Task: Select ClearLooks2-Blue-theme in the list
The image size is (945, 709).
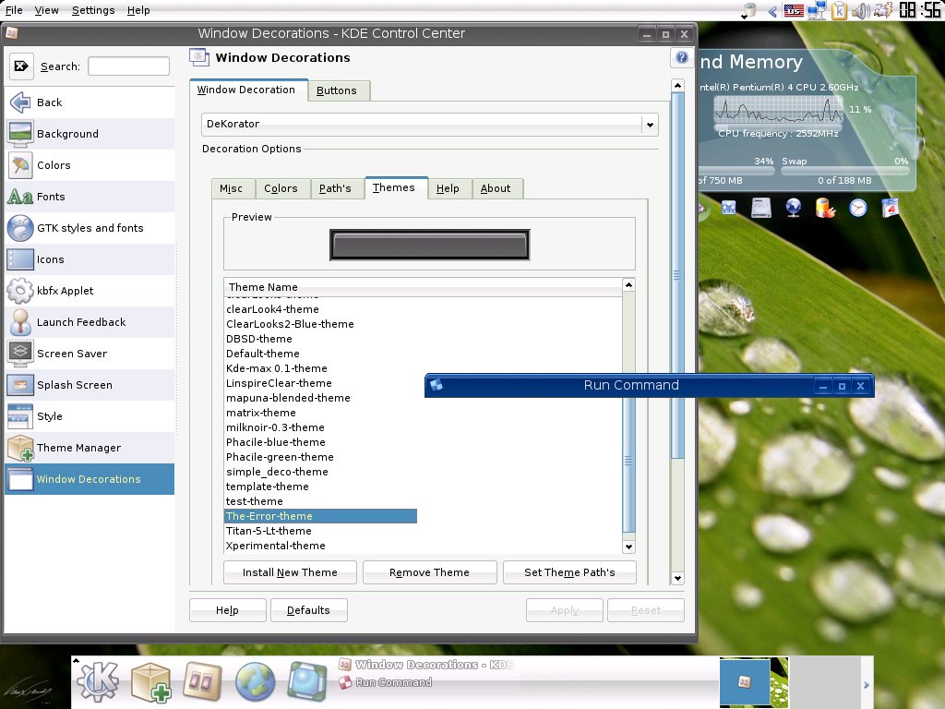Action: pyautogui.click(x=290, y=324)
